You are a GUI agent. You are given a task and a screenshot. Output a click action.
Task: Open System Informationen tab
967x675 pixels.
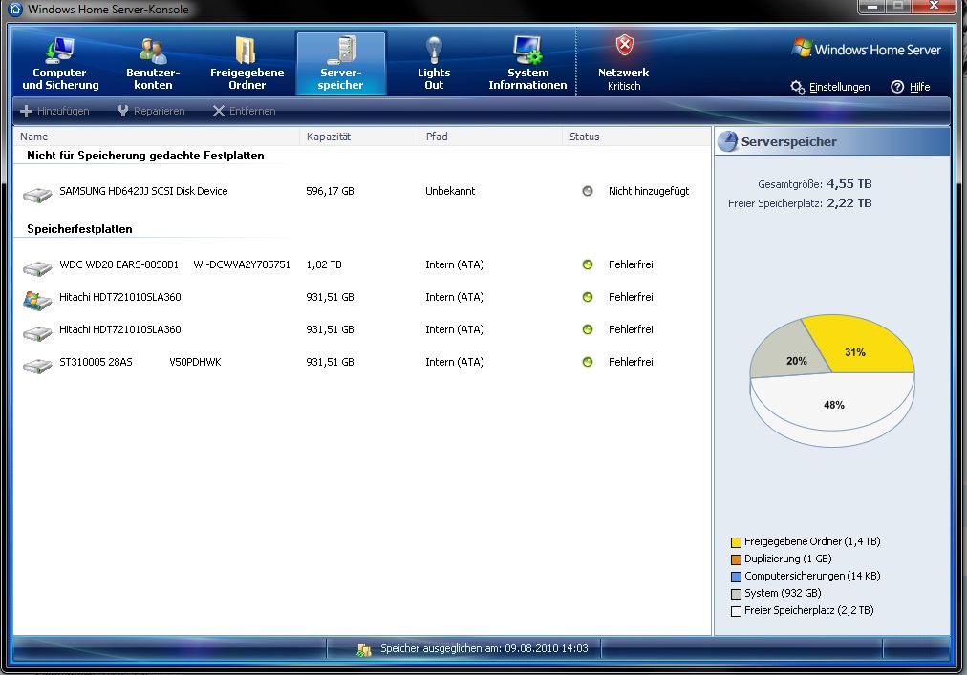coord(527,64)
